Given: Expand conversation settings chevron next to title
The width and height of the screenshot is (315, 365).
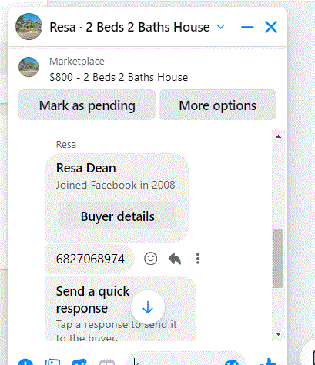Looking at the screenshot, I should coord(221,27).
